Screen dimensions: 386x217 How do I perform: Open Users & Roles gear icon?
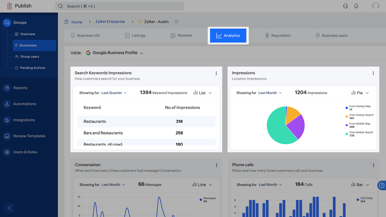pyautogui.click(x=7, y=152)
